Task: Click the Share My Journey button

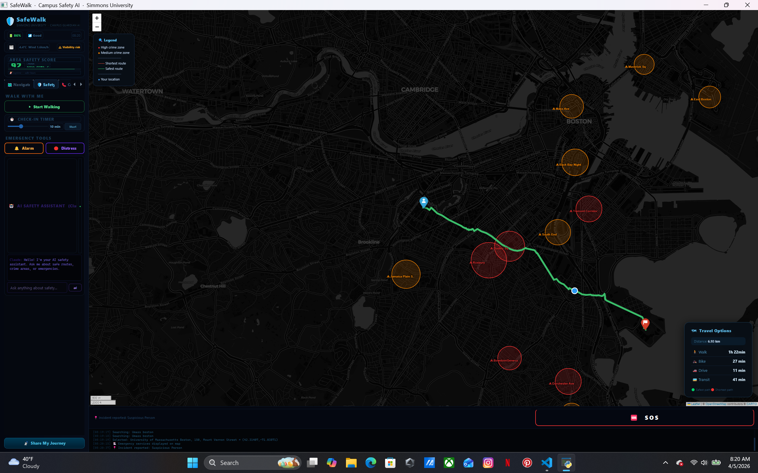Action: [44, 443]
